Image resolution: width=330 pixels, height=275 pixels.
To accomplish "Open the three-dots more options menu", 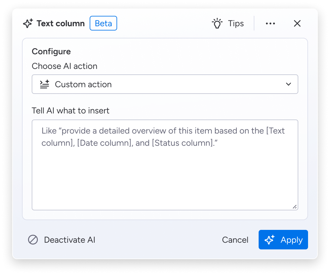I will coord(270,23).
